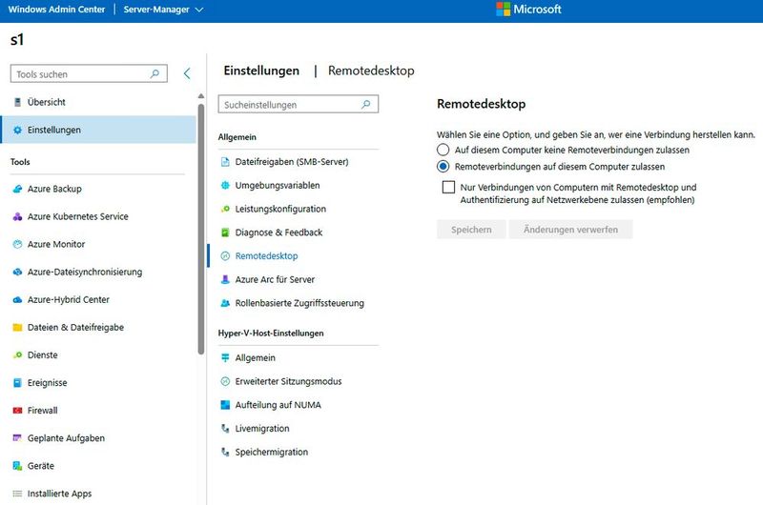Click the Installierte Apps label
The width and height of the screenshot is (763, 505).
(x=59, y=494)
